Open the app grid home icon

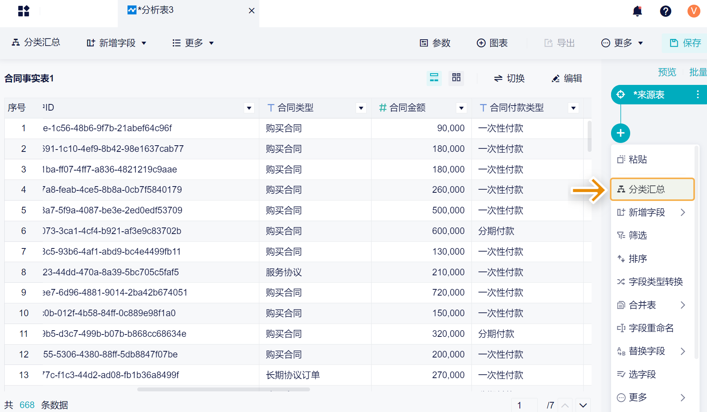coord(24,11)
